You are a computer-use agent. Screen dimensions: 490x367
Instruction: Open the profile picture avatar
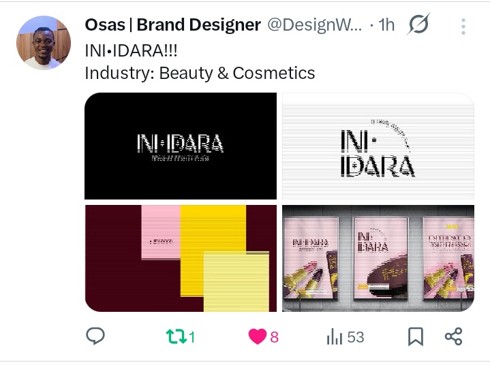click(x=44, y=43)
